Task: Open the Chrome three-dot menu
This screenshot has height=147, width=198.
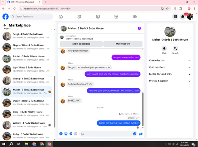Action: coord(194,9)
